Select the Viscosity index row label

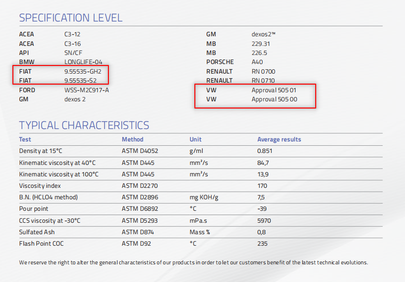tap(40, 185)
